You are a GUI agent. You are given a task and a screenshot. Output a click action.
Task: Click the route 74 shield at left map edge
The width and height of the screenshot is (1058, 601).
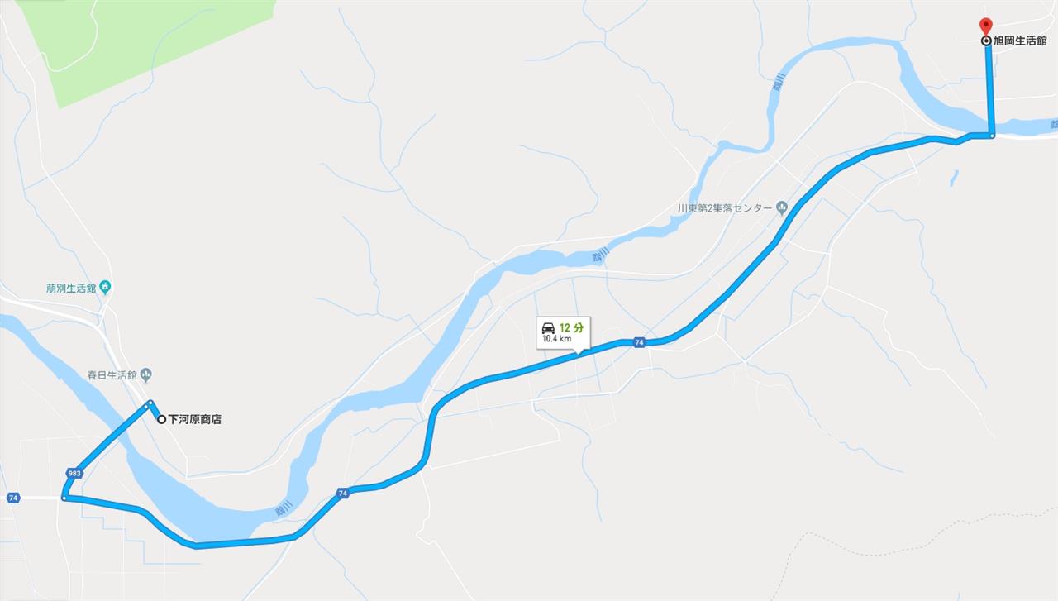click(x=12, y=498)
